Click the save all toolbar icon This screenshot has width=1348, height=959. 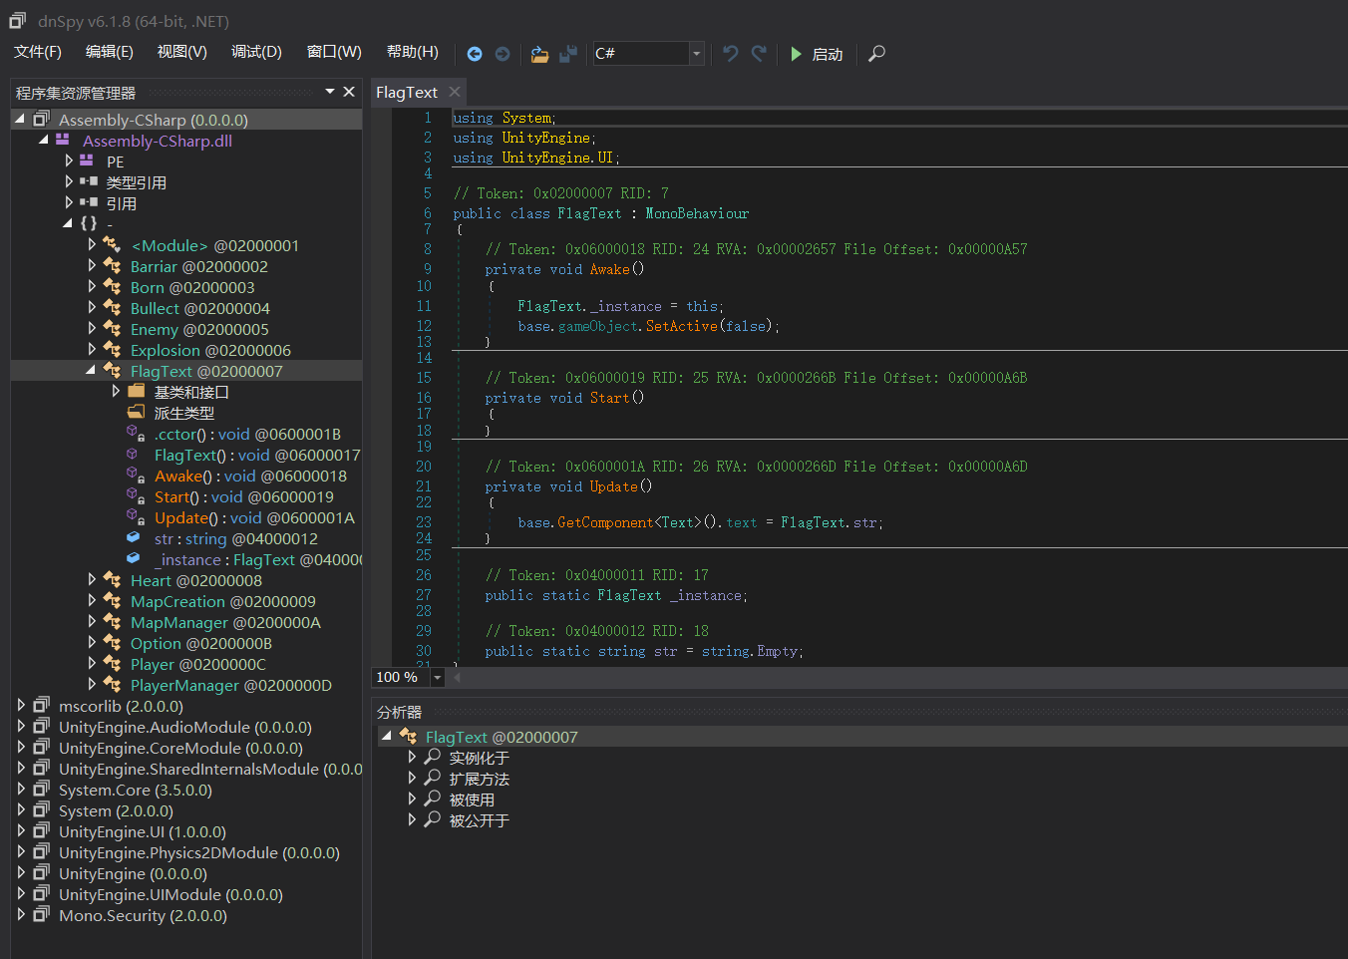[x=568, y=54]
